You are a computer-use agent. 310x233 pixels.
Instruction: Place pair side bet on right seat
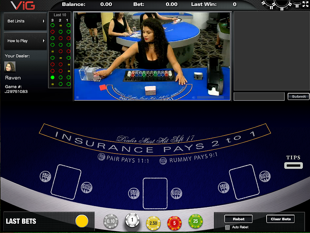(x=224, y=187)
